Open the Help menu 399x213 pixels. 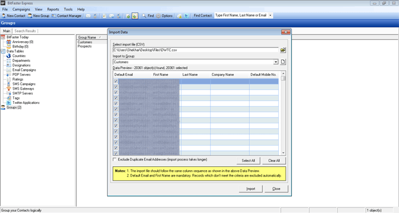pos(81,9)
